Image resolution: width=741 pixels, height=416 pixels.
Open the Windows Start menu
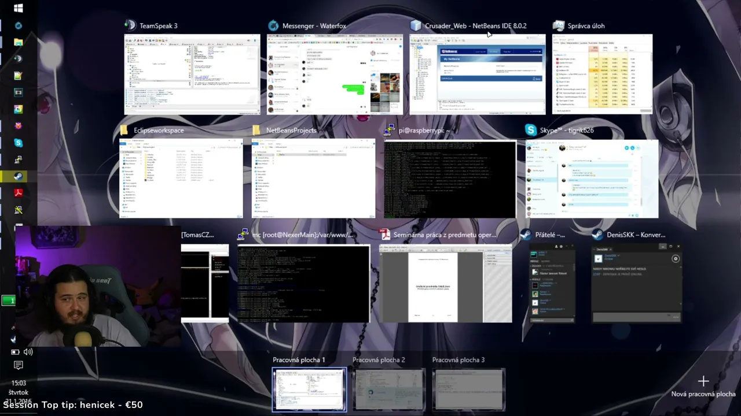[18, 8]
